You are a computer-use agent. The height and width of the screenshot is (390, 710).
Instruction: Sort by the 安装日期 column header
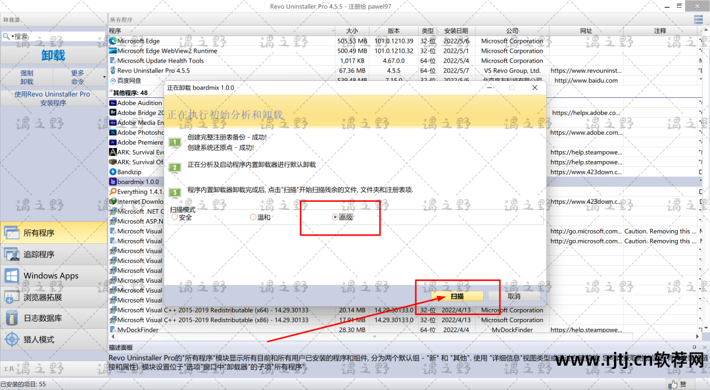456,31
